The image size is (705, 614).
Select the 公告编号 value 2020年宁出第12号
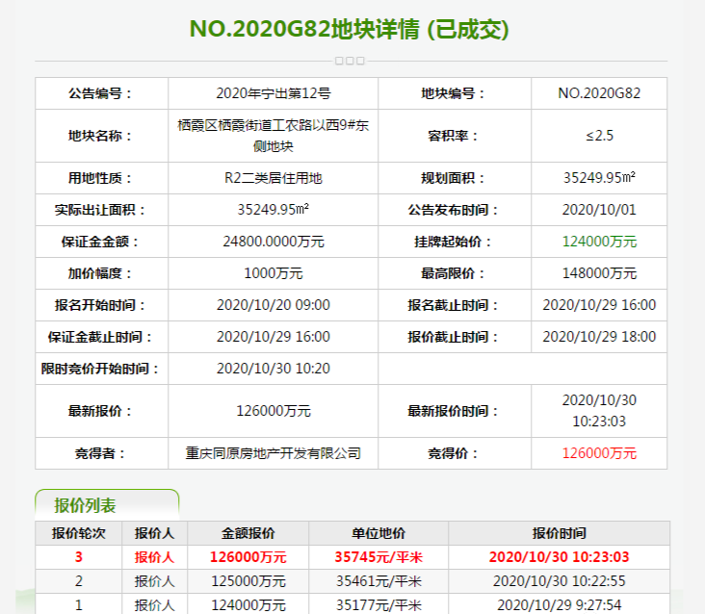(273, 93)
